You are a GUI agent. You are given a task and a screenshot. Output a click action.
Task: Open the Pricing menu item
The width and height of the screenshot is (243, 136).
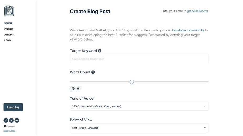9,29
